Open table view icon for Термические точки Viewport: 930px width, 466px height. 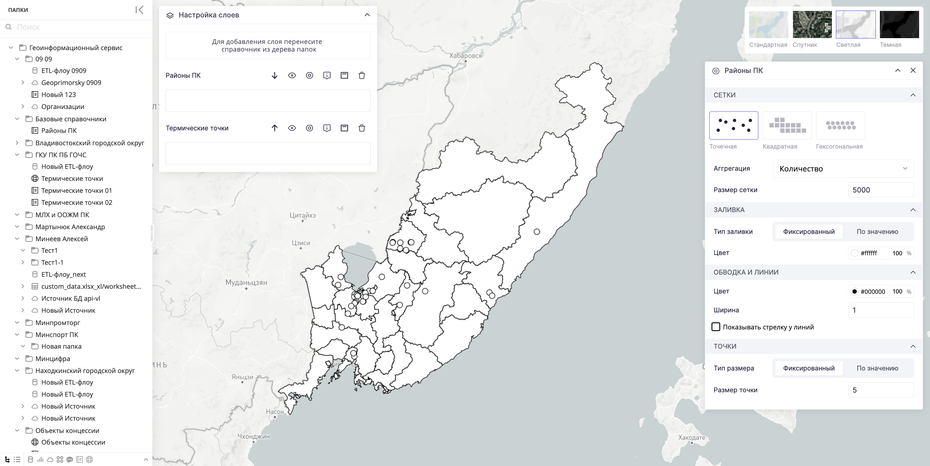(x=344, y=128)
